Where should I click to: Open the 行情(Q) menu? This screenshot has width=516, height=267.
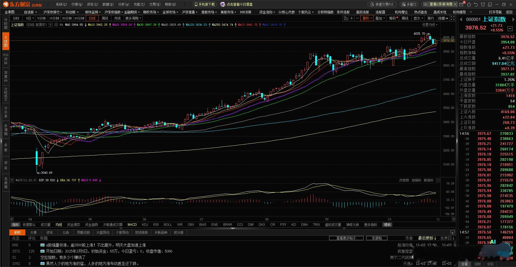(x=77, y=4)
